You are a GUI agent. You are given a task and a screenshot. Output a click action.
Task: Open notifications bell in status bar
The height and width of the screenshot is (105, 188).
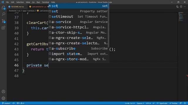pos(185,103)
